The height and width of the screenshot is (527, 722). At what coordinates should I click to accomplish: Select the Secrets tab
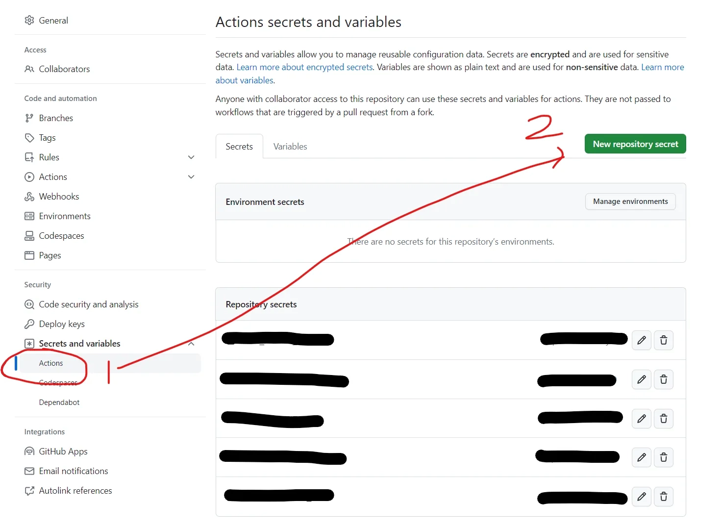tap(239, 147)
